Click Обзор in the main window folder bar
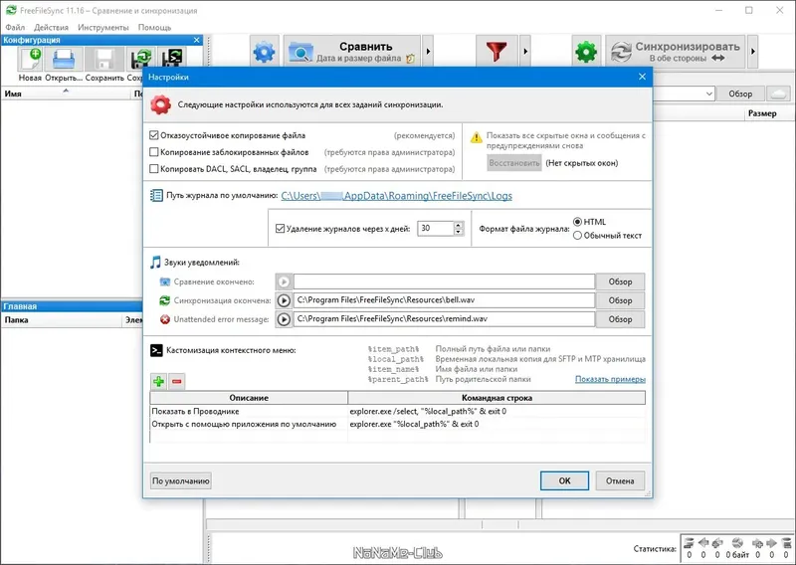Viewport: 796px width, 565px height. click(x=740, y=94)
